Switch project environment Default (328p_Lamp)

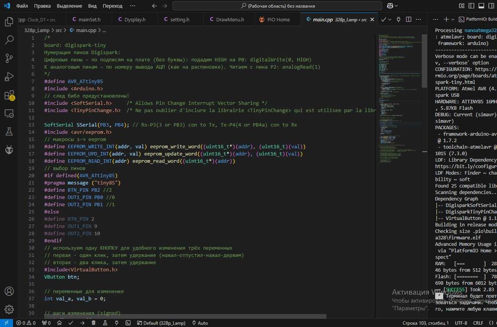coord(161,323)
